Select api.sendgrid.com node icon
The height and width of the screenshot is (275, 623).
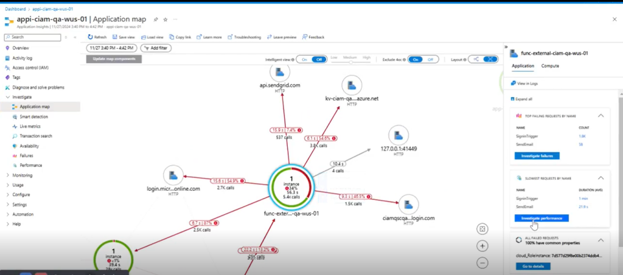tap(280, 72)
